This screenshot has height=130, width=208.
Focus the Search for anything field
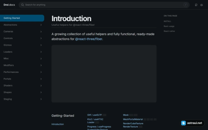pos(104,5)
